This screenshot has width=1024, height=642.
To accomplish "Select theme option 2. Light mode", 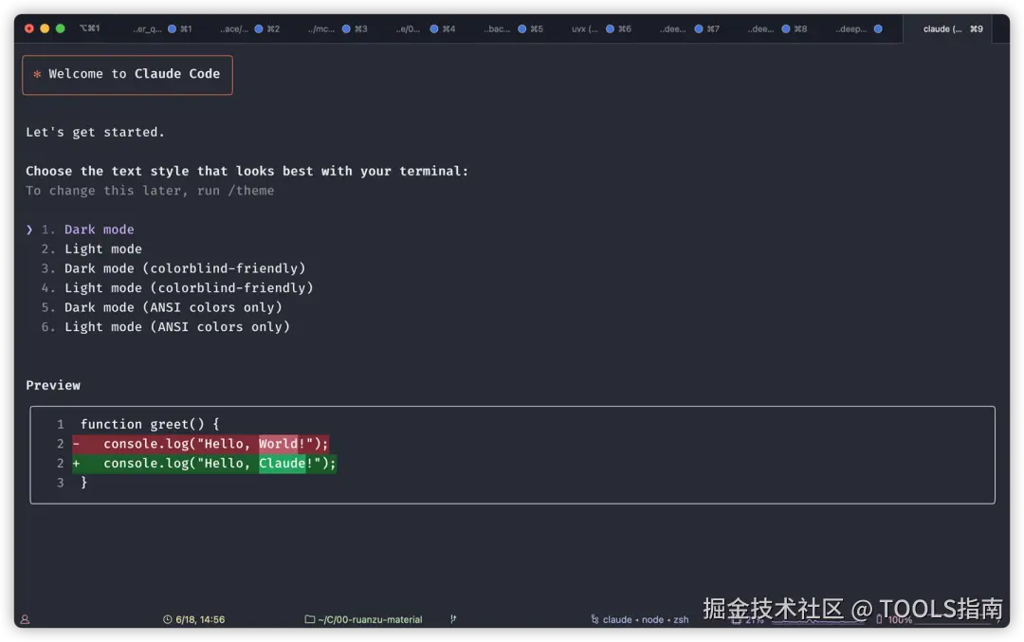I will tap(91, 248).
